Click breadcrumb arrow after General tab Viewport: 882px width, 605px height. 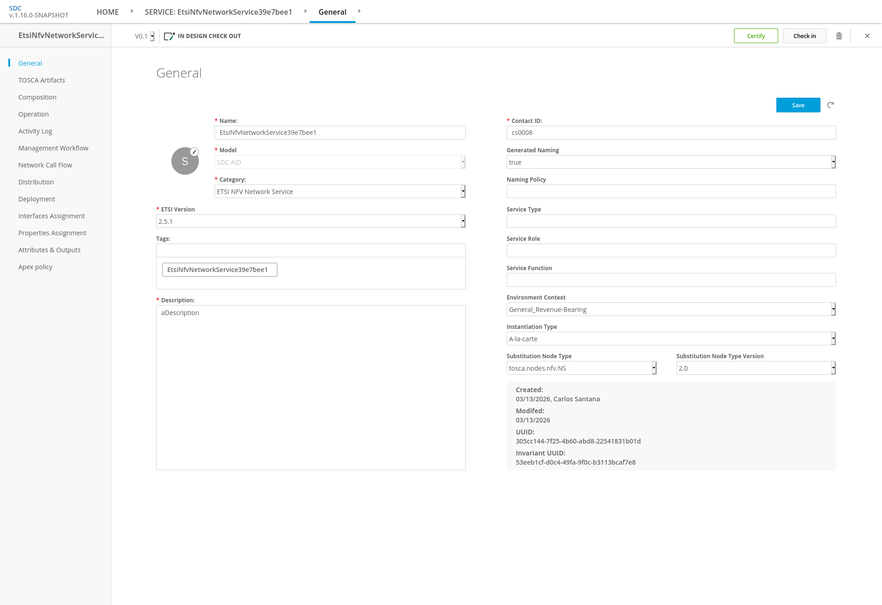[x=359, y=11]
